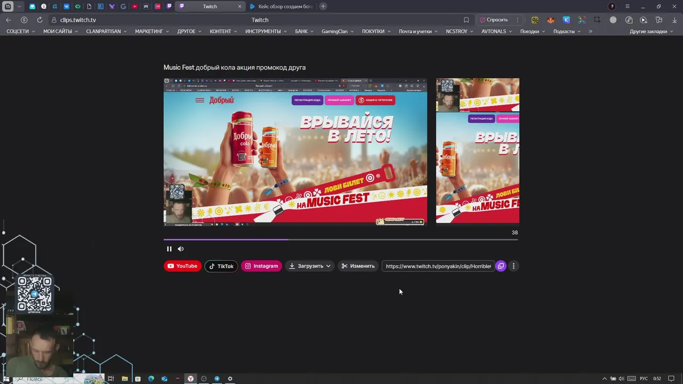Open the Yandex Browser taskbar icon
The image size is (683, 384).
coord(190,379)
